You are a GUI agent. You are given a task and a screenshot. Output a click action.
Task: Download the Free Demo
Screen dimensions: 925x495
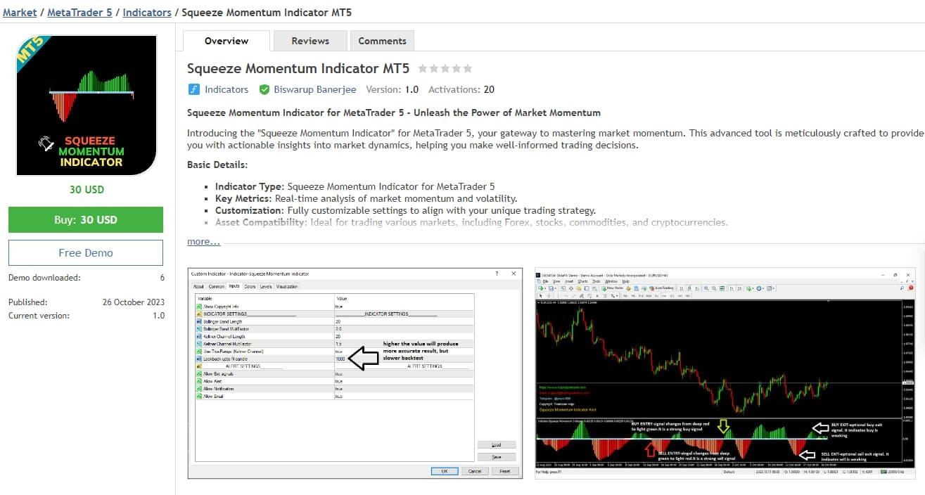point(86,252)
